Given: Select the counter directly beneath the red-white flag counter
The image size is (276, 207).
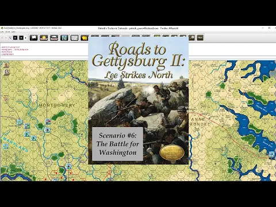Looking at the screenshot, I should pyautogui.click(x=47, y=130).
